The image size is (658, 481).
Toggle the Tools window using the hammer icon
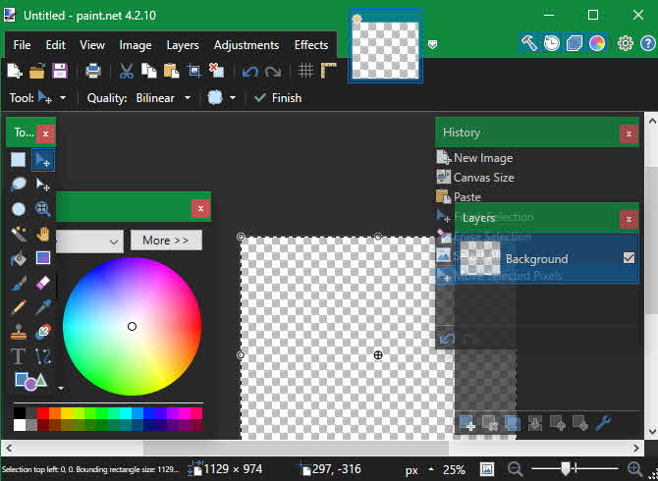529,43
